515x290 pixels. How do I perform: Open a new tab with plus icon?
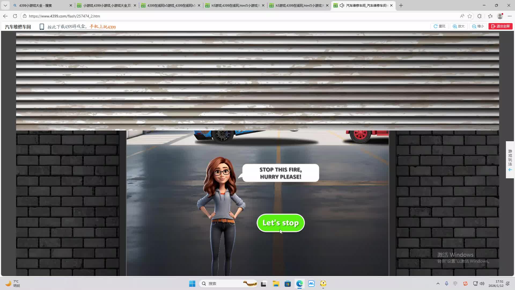(401, 5)
